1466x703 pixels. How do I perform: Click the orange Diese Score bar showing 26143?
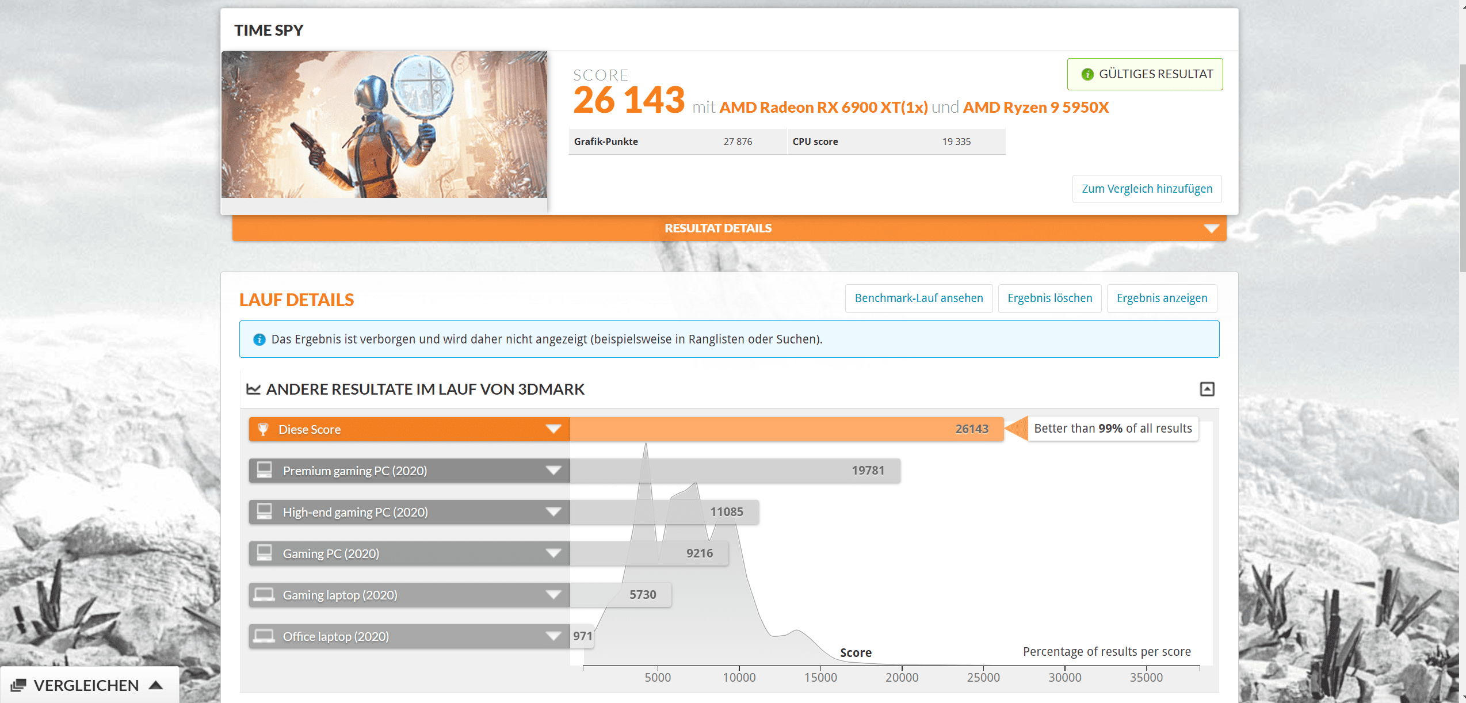[787, 429]
